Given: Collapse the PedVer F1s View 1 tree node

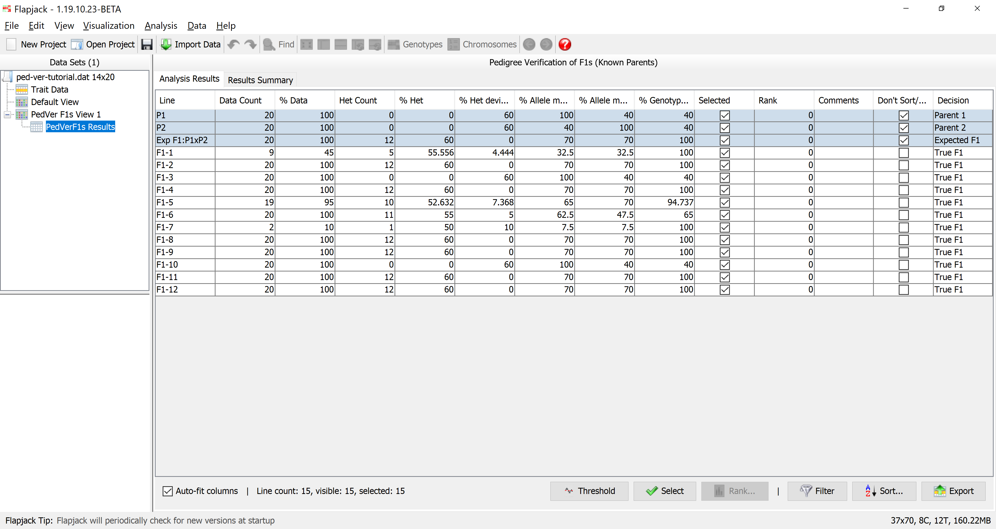Looking at the screenshot, I should tap(7, 114).
